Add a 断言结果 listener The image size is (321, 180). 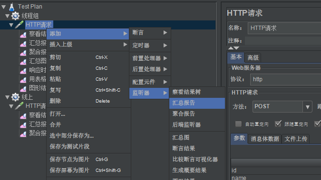point(197,148)
